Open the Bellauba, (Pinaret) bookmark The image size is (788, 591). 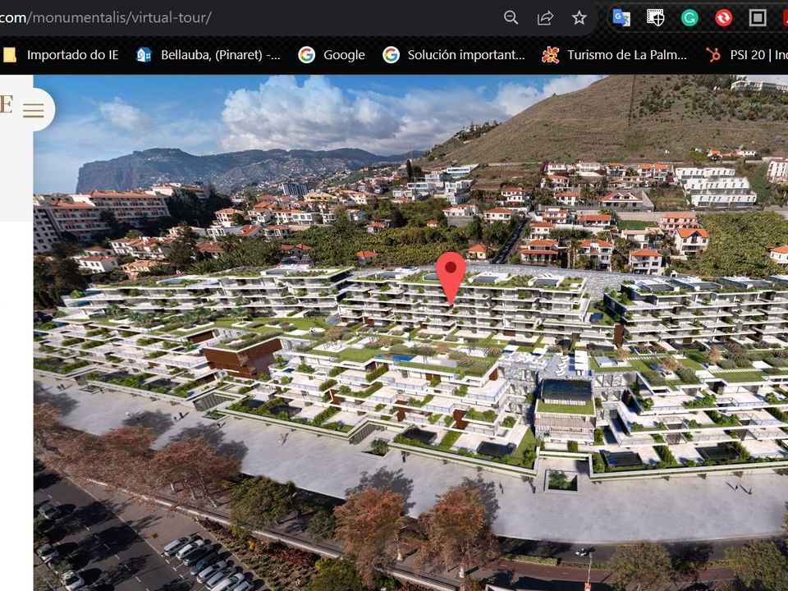pyautogui.click(x=208, y=55)
